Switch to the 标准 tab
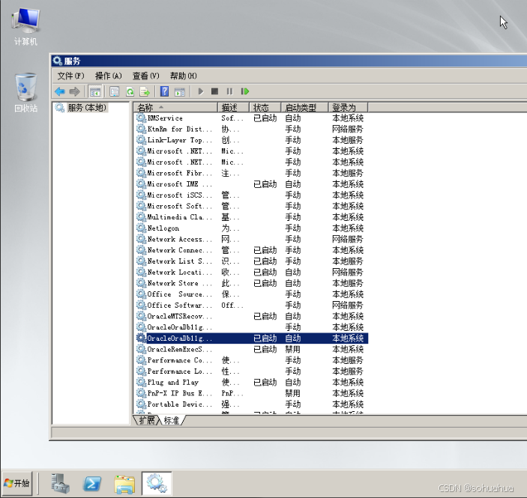 (172, 420)
